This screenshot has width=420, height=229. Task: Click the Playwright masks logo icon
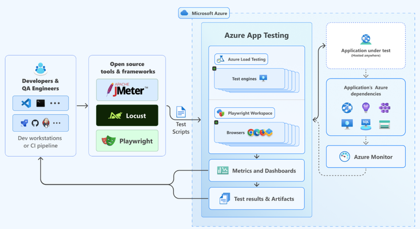[109, 141]
